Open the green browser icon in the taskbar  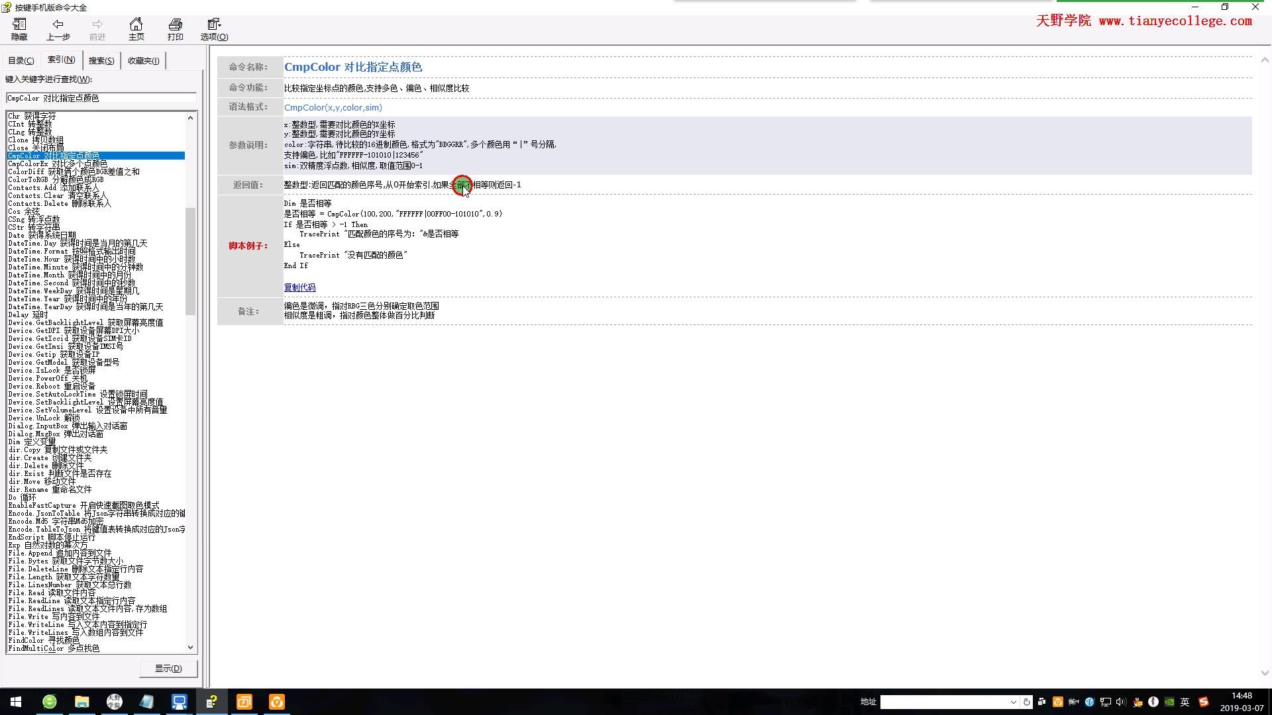coord(49,702)
